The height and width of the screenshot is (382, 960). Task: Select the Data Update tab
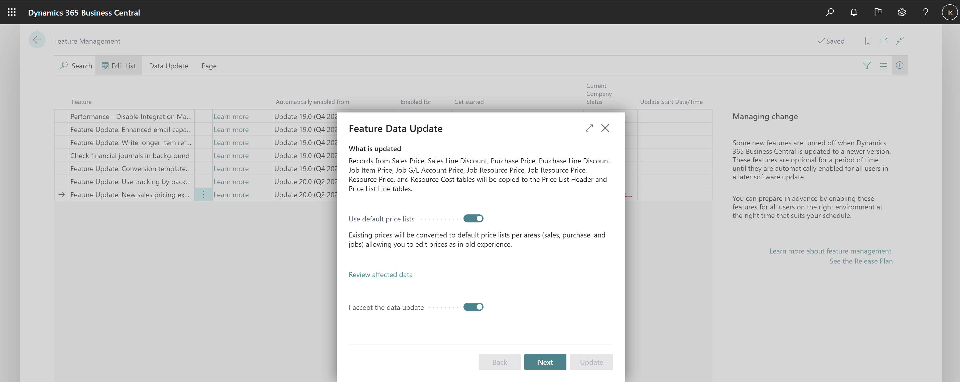pos(168,65)
